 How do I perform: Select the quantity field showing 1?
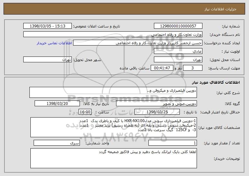pos(173,143)
